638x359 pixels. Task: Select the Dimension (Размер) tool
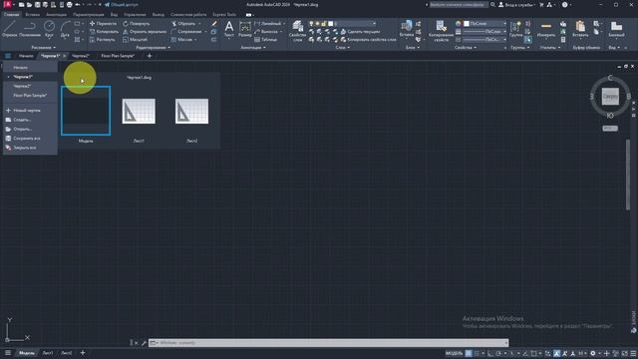point(245,29)
